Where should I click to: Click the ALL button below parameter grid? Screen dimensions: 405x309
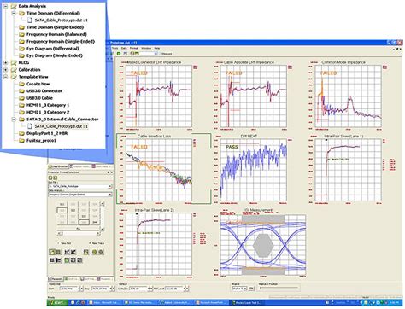coord(79,229)
